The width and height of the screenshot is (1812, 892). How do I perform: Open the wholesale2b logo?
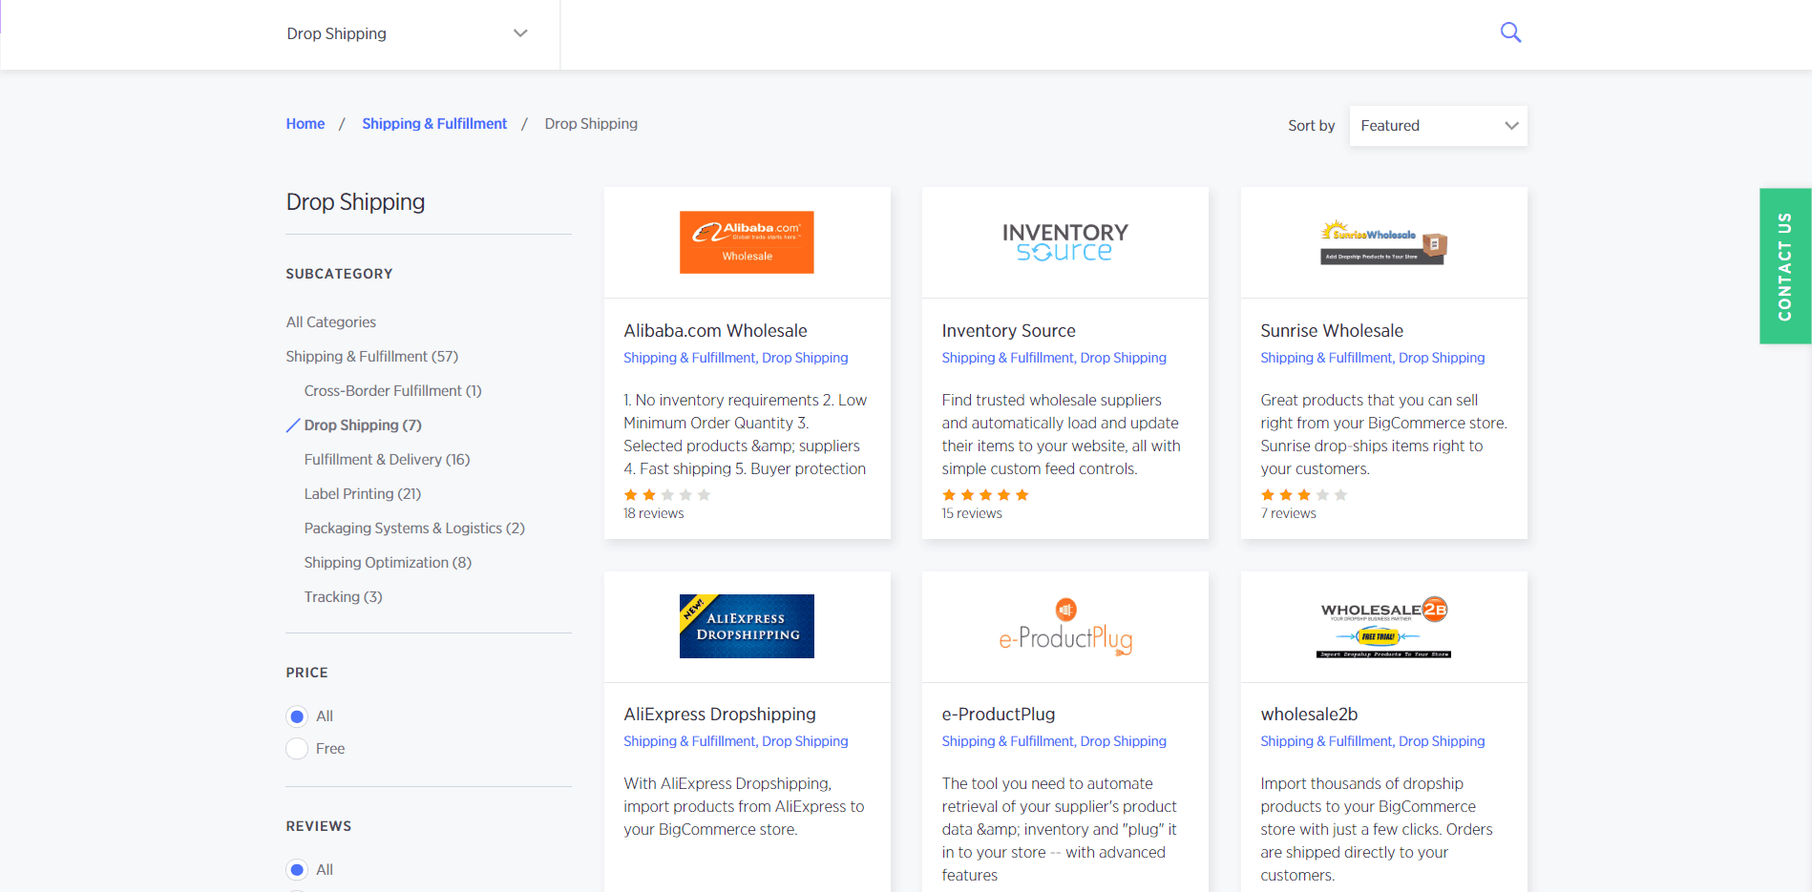click(1383, 628)
